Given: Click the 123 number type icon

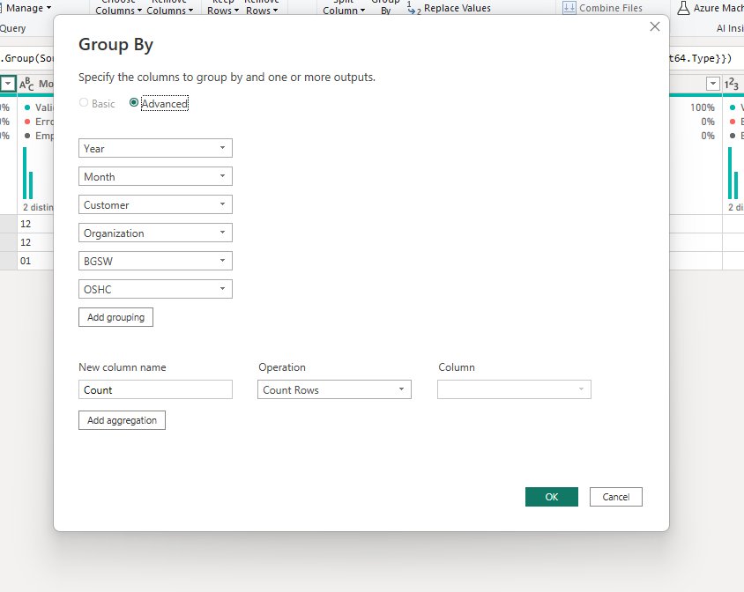Looking at the screenshot, I should (731, 84).
